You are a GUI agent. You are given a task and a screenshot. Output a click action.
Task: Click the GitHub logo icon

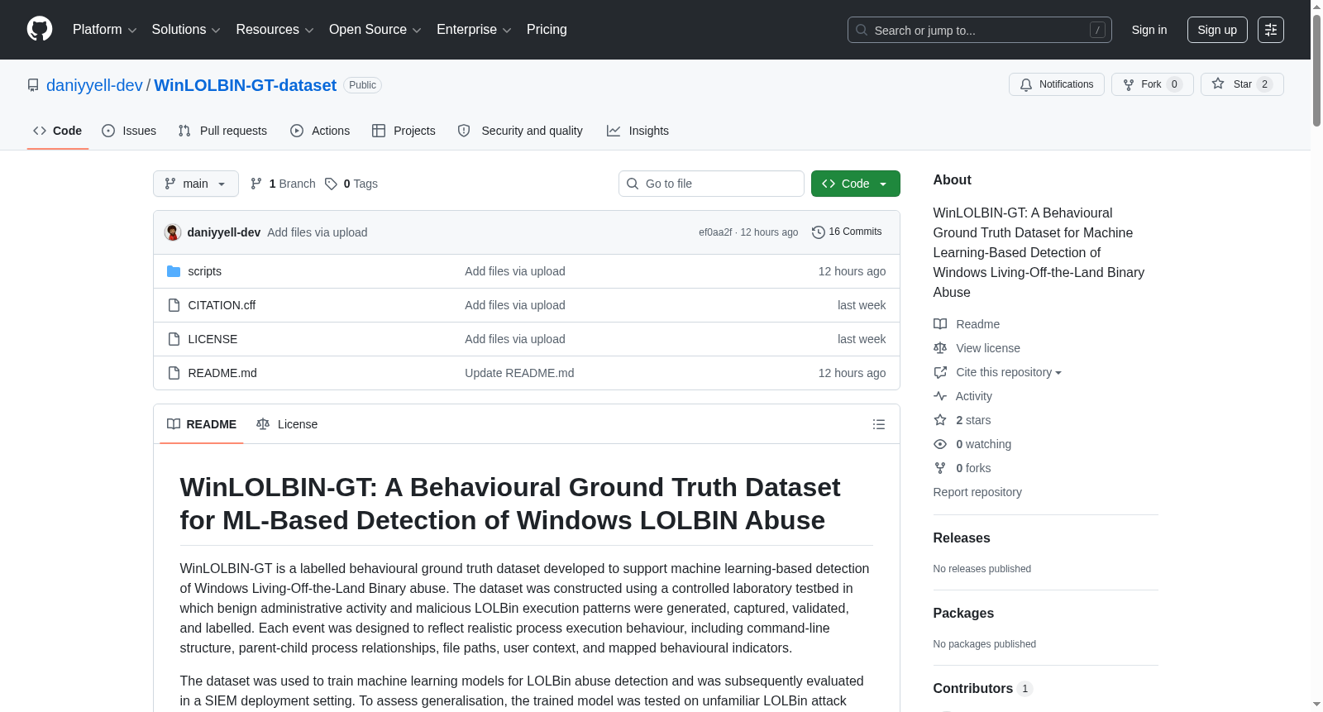click(x=40, y=29)
